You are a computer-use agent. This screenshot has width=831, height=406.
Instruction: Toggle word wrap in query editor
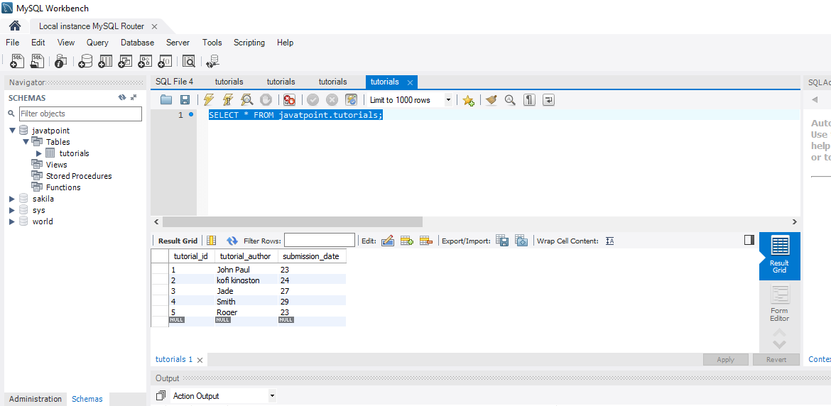(x=548, y=99)
